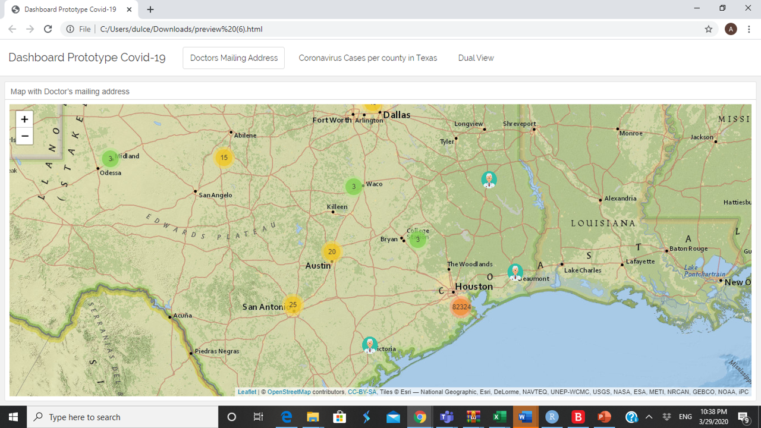Click the Dashboard Prototype Covid-19 title
761x428 pixels.
(x=87, y=58)
